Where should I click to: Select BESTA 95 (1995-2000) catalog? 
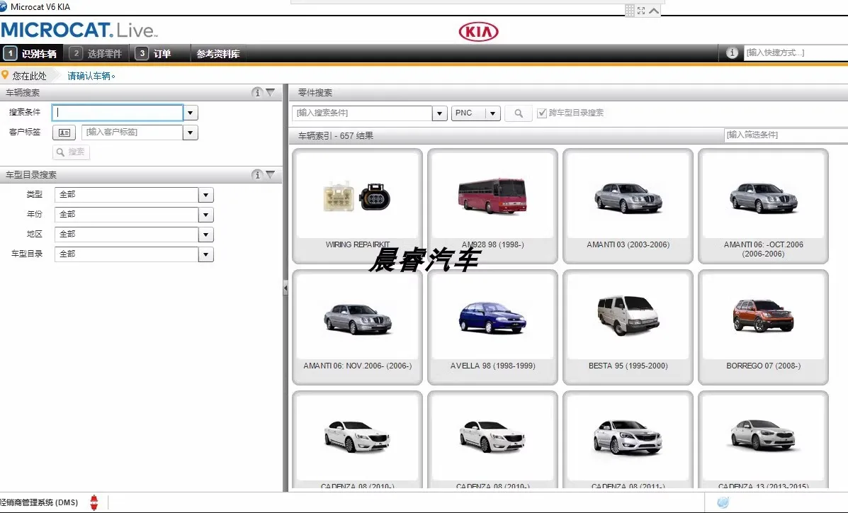point(628,327)
